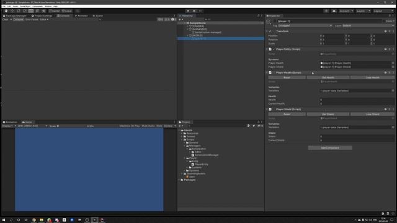Select the Transform tool in toolbar
The width and height of the screenshot is (397, 223).
(37, 11)
